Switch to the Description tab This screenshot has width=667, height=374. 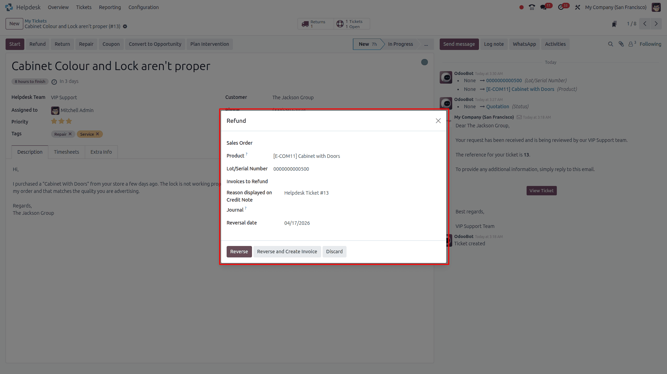click(30, 152)
